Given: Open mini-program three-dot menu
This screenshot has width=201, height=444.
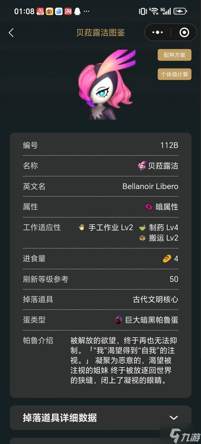Looking at the screenshot, I should coord(158,33).
